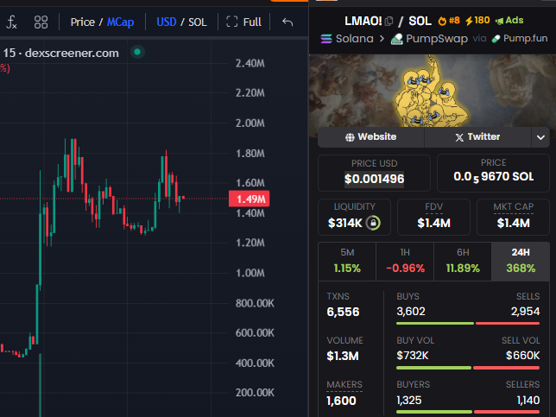
Task: Click the TXNS 6,556 value
Action: coord(343,312)
